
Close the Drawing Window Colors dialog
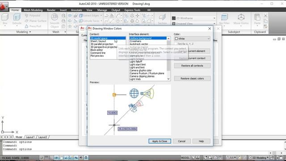coord(210,29)
